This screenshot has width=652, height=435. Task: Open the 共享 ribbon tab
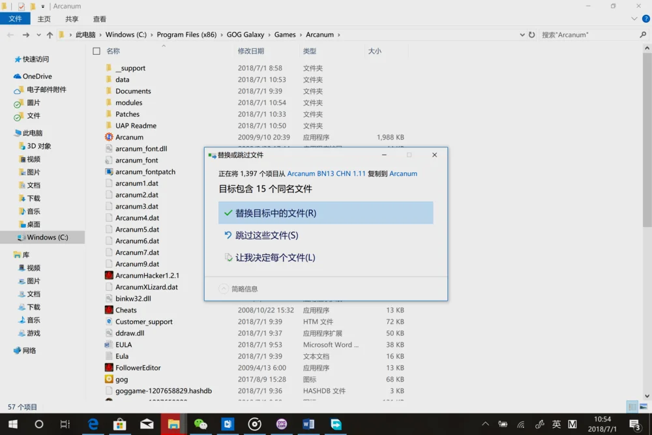click(72, 19)
